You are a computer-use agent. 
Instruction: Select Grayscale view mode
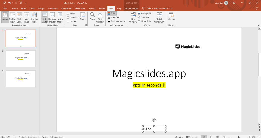pyautogui.click(x=113, y=17)
